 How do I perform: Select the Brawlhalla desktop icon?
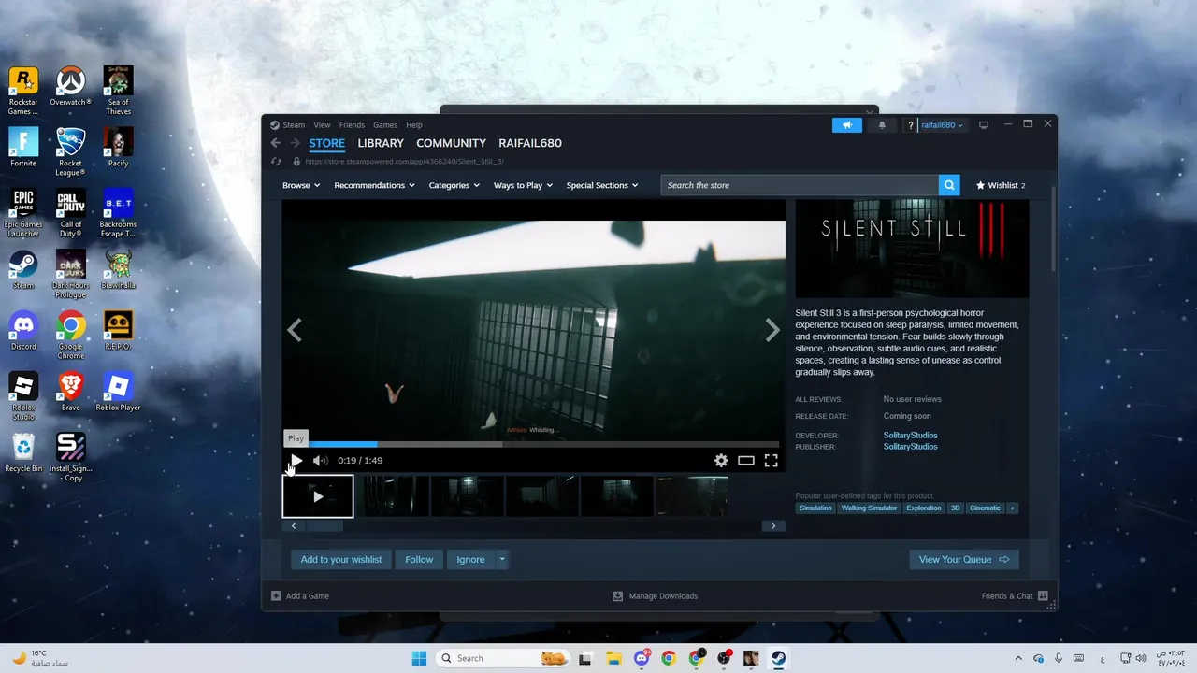(118, 270)
